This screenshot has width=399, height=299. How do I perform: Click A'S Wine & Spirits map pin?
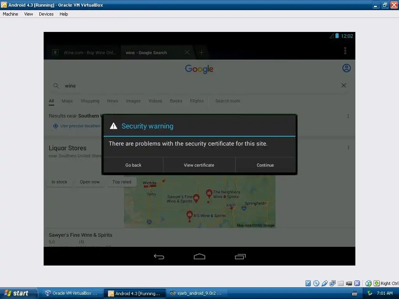[189, 215]
